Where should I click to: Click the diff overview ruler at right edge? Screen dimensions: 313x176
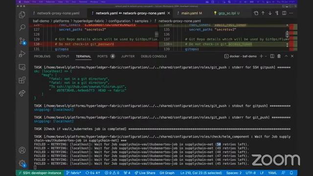coord(293,37)
